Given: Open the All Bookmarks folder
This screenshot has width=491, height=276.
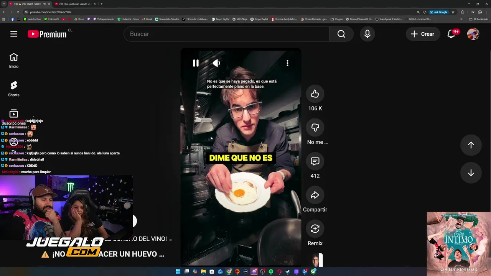Looking at the screenshot, I should tap(478, 19).
